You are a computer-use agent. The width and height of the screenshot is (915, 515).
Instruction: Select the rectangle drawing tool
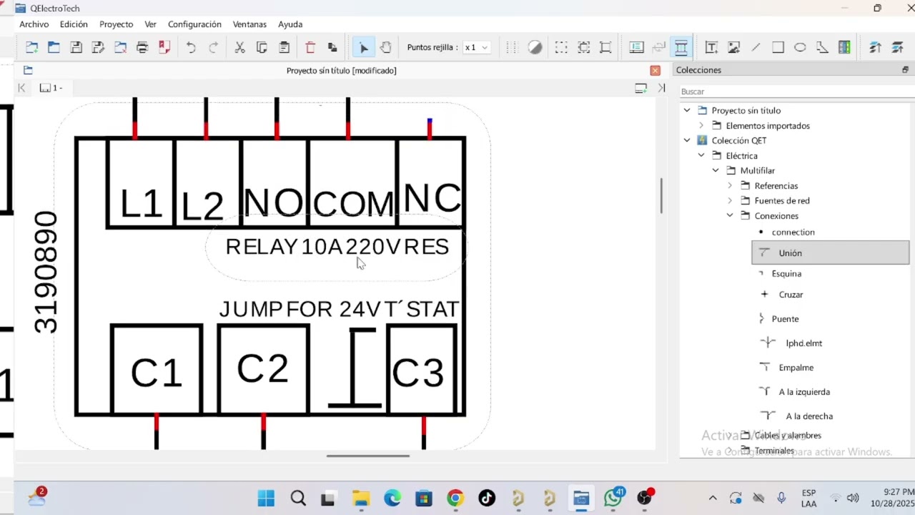[x=778, y=47]
